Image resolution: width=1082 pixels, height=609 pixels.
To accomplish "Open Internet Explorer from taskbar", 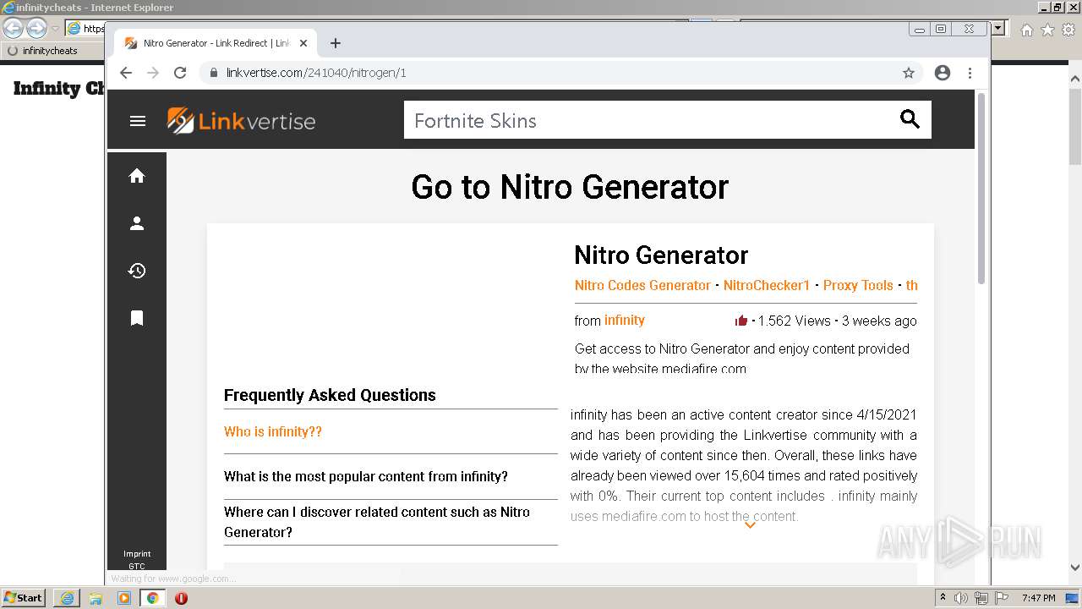I will click(x=67, y=598).
